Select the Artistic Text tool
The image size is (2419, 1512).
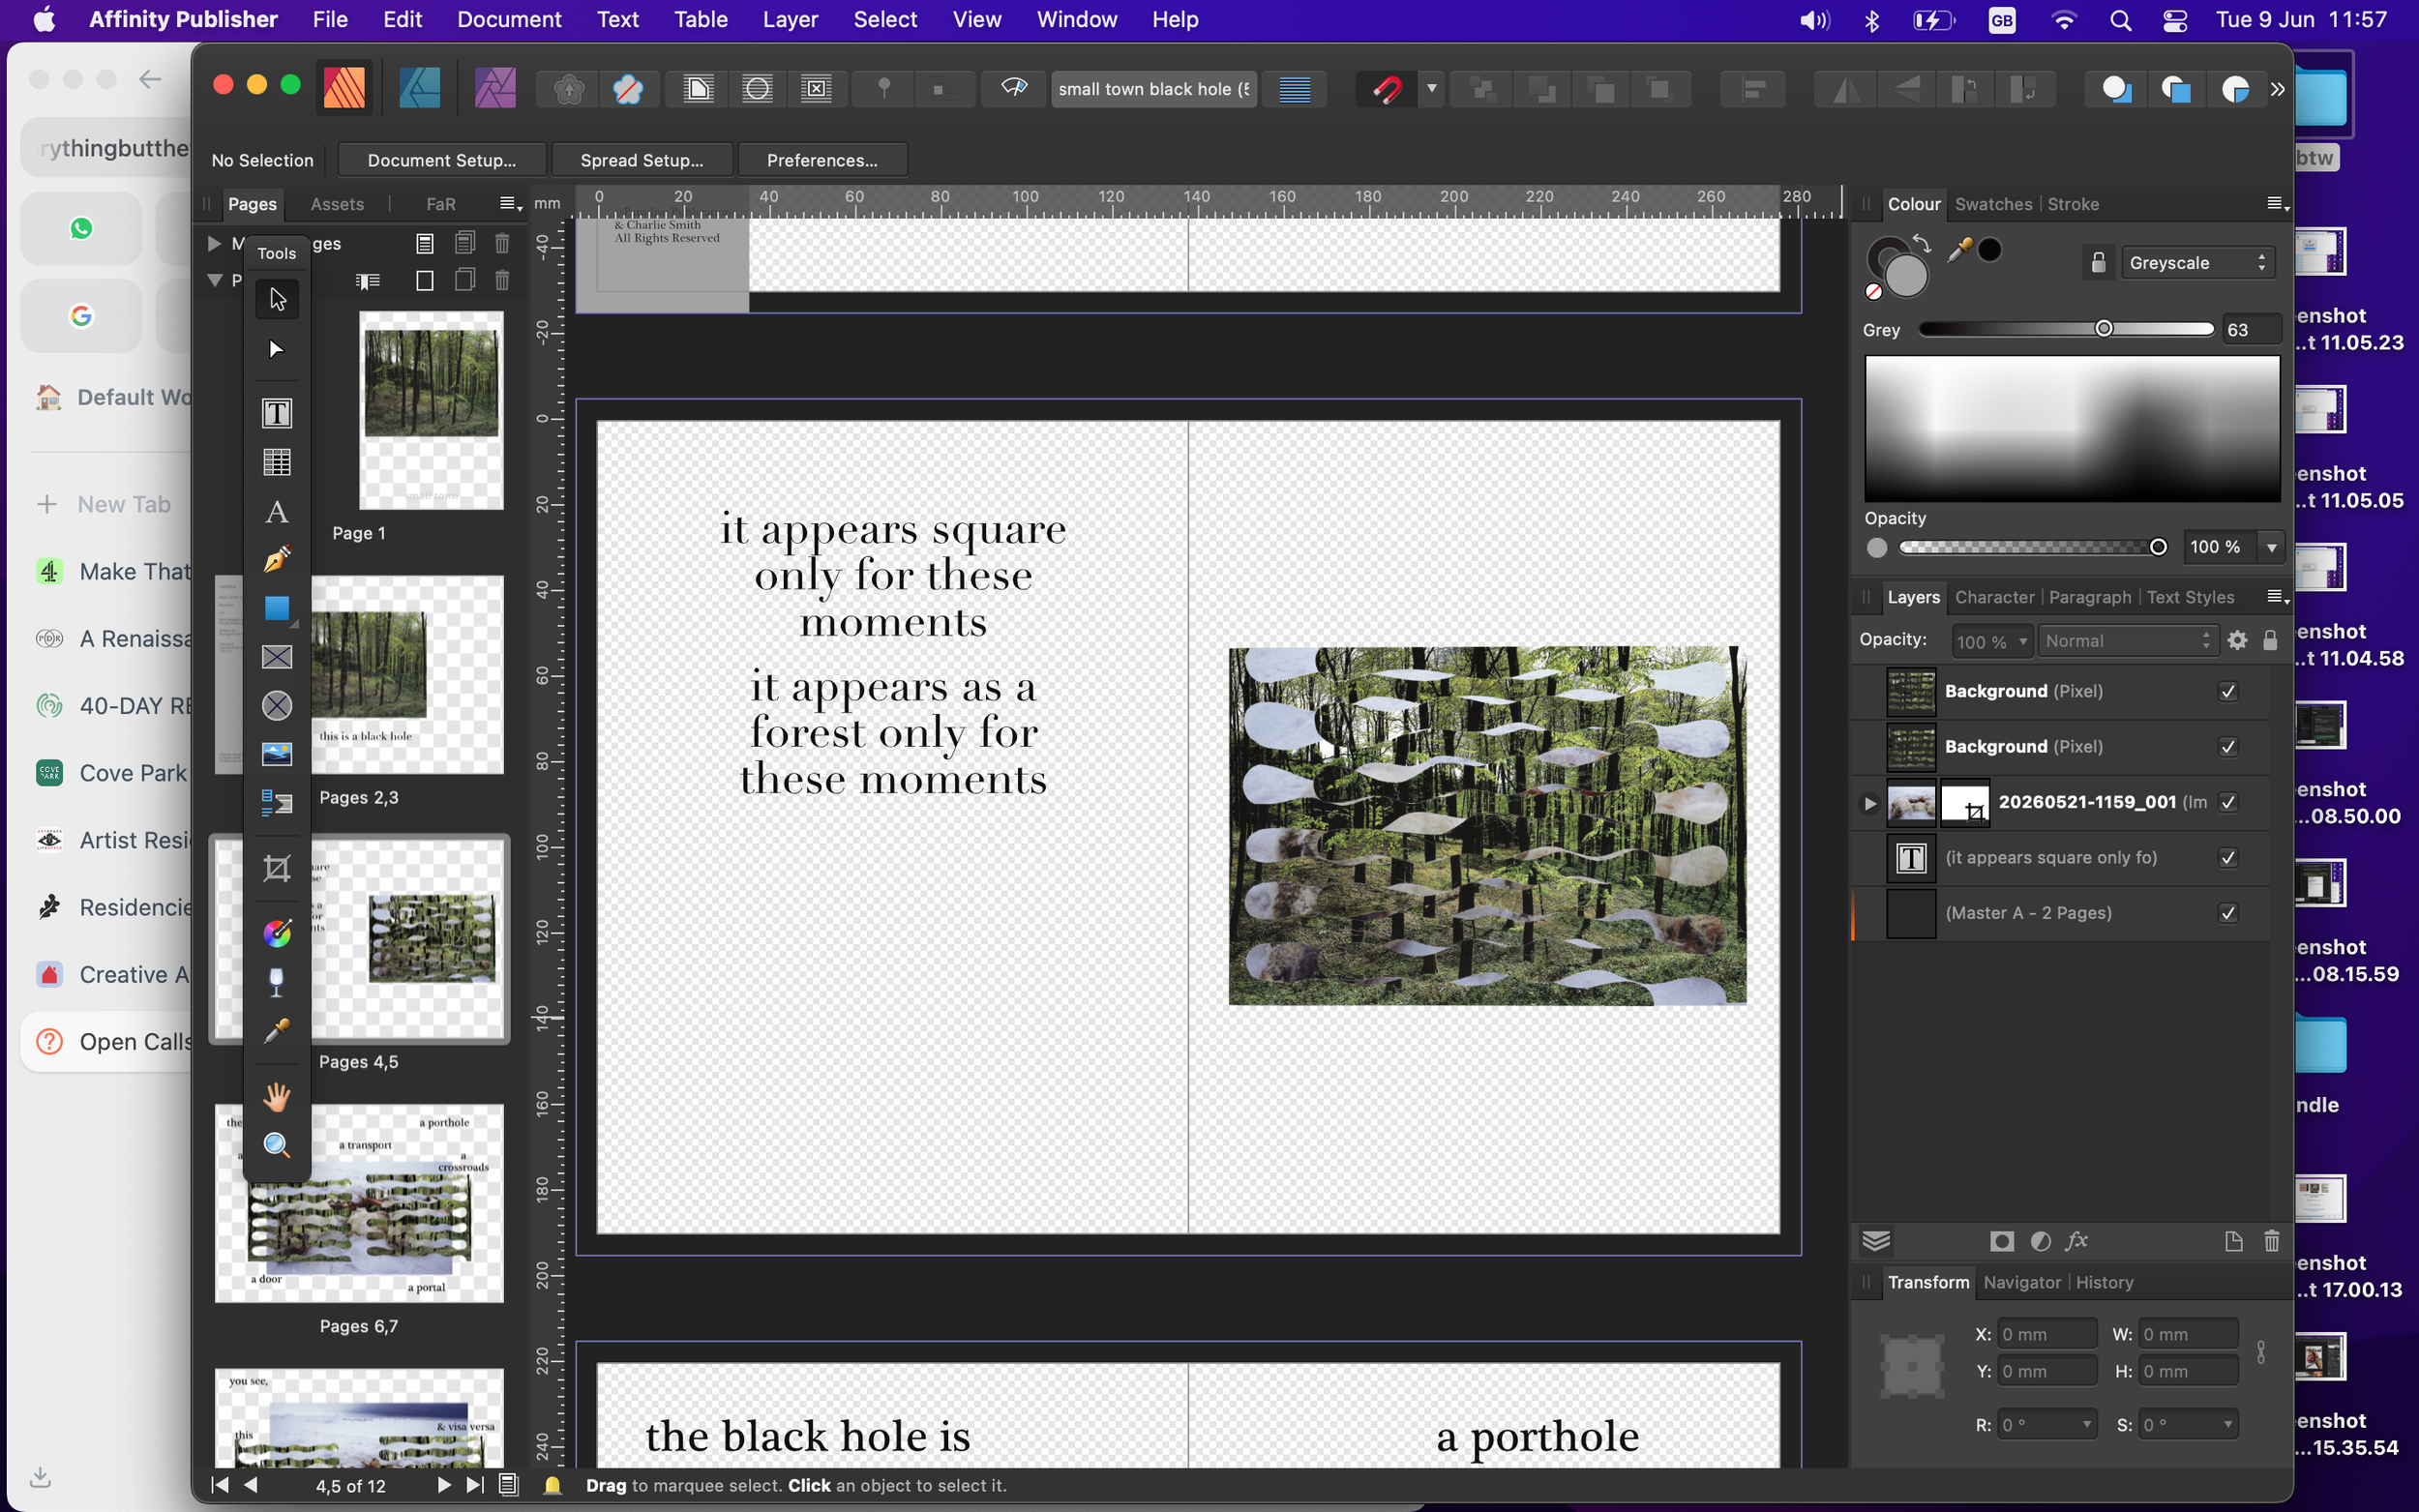277,512
